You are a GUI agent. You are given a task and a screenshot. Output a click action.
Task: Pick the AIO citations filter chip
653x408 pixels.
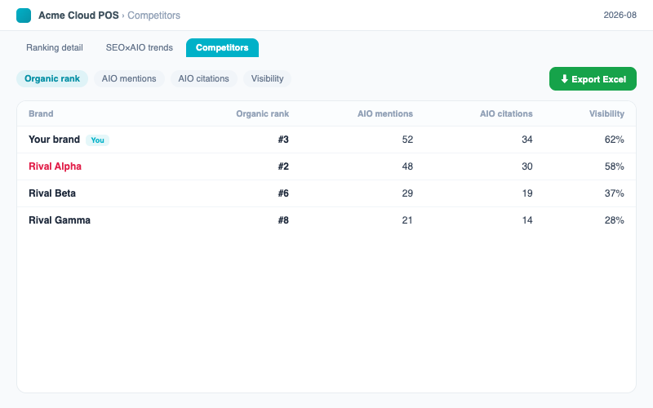pos(203,78)
